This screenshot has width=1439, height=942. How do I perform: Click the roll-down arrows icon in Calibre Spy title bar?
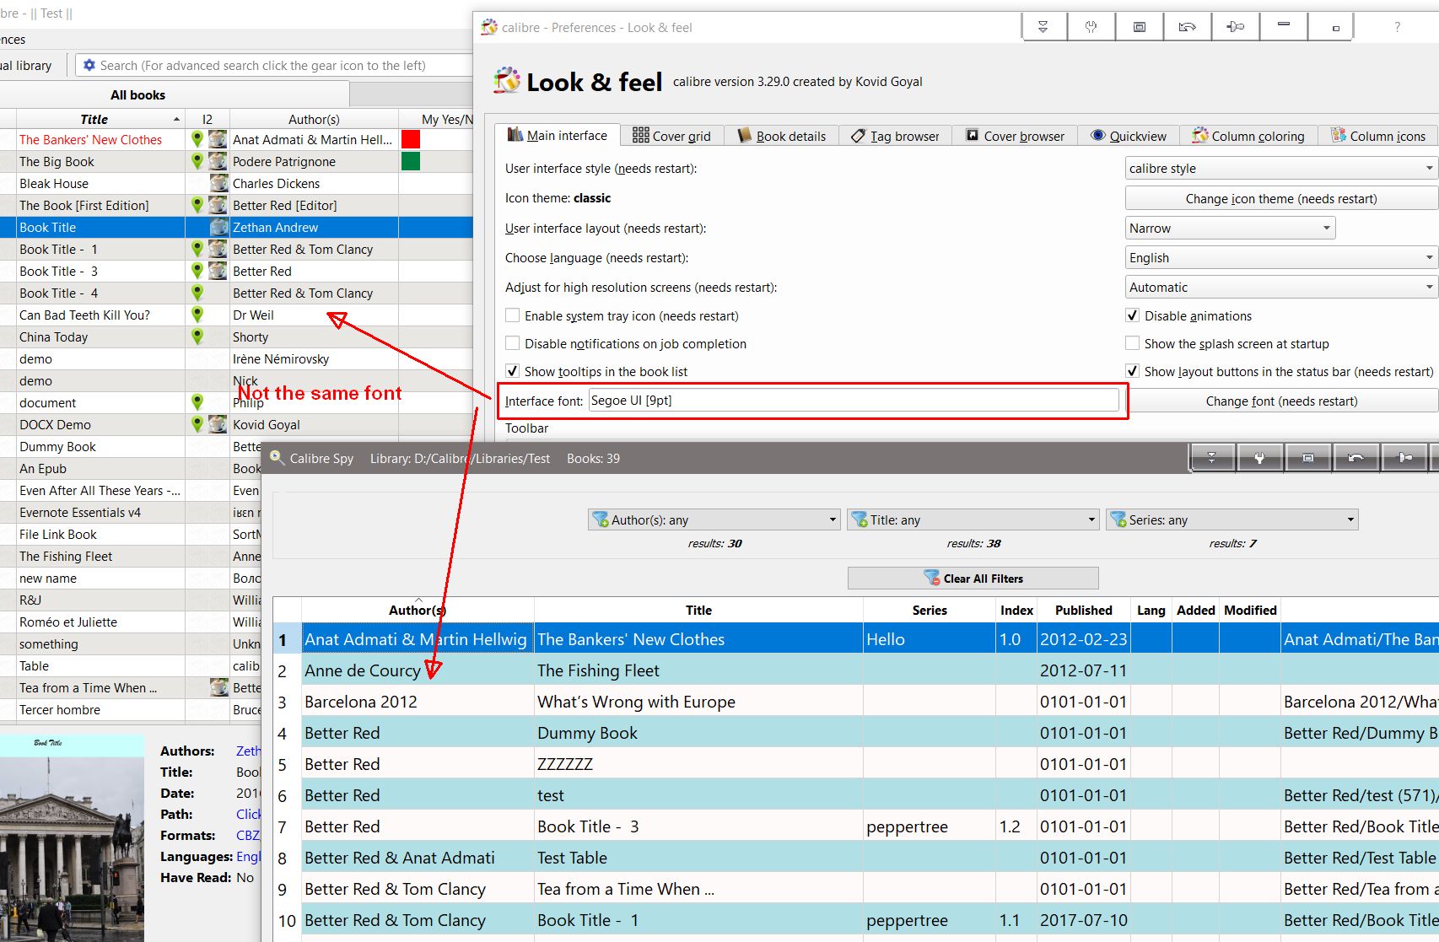1212,458
